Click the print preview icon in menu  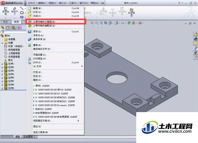click(x=29, y=59)
